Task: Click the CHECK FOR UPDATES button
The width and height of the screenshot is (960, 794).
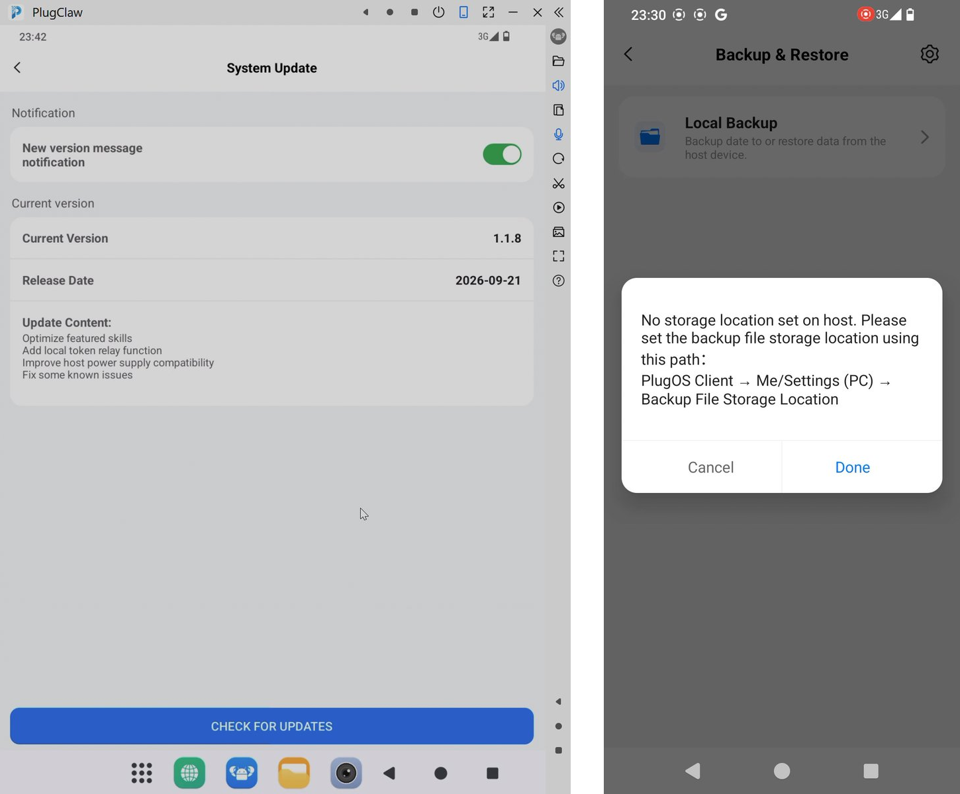Action: pyautogui.click(x=271, y=726)
